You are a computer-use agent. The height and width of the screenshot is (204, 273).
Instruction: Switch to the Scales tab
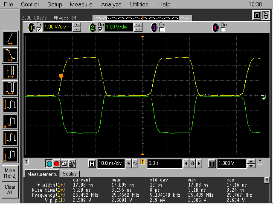[70, 174]
